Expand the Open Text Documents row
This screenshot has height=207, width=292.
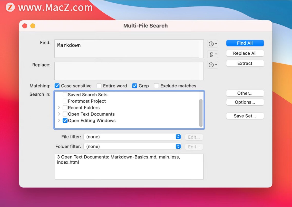[59, 114]
